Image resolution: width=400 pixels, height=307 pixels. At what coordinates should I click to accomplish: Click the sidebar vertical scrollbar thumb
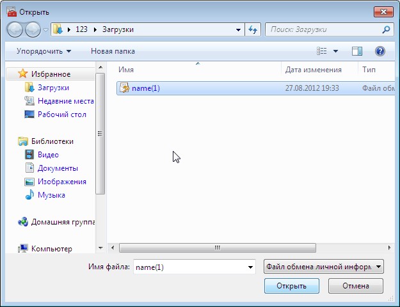100,134
